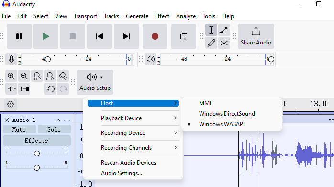Screen dimensions: 334x187
Task: Select Windows DirectSound host
Action: click(x=232, y=114)
